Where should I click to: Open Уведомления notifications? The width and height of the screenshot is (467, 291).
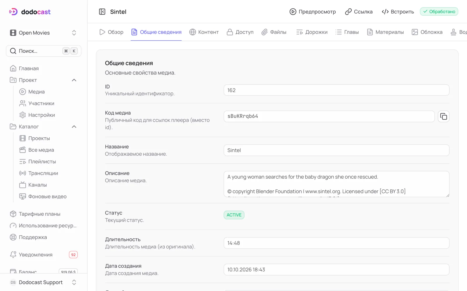pos(44,255)
